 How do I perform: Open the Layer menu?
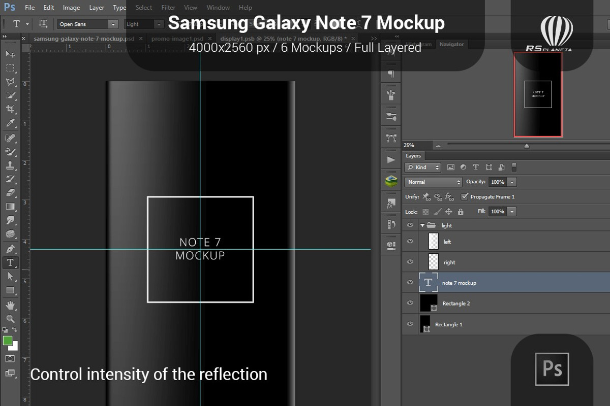[97, 8]
